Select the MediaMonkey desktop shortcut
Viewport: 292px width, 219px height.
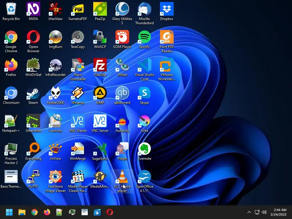click(100, 177)
